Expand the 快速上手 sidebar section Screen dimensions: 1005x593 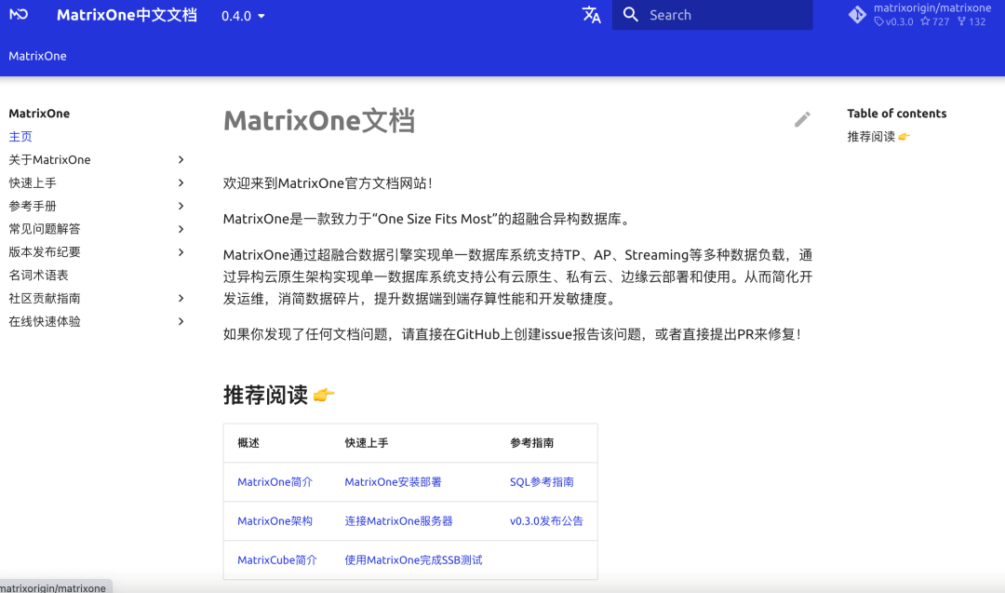(x=181, y=182)
